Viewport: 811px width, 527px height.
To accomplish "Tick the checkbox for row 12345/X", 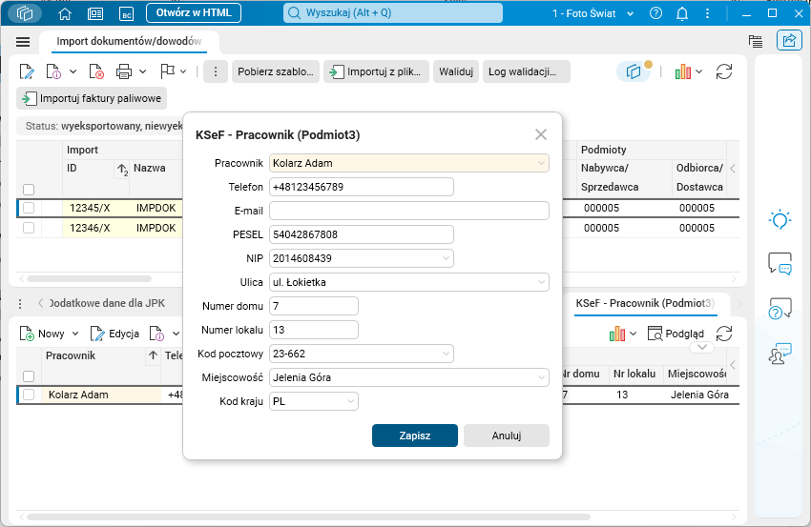I will pos(29,208).
